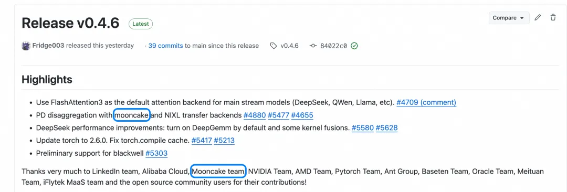Click the green verified checkmark icon
The height and width of the screenshot is (192, 567).
[x=354, y=46]
